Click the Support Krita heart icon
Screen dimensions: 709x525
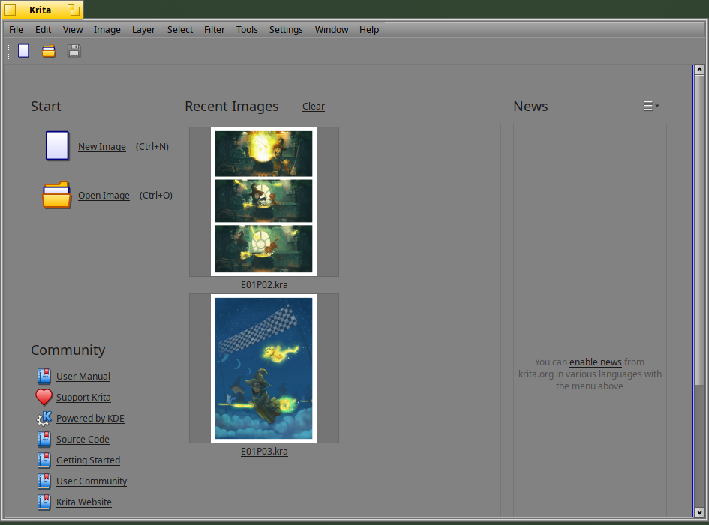(44, 397)
